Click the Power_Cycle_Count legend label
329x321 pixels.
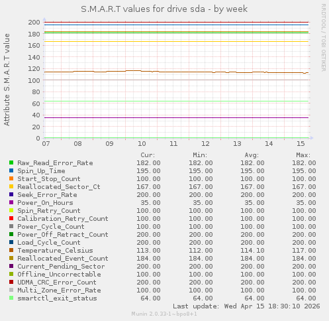pyautogui.click(x=51, y=227)
